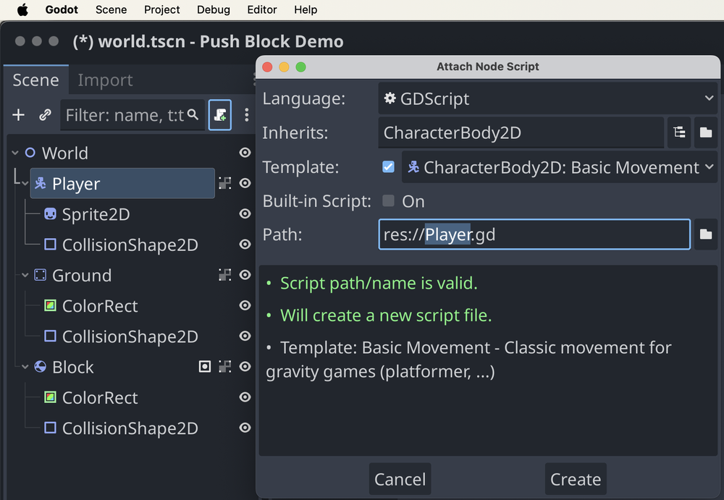The height and width of the screenshot is (500, 724).
Task: Click the World root node icon
Action: pyautogui.click(x=30, y=153)
